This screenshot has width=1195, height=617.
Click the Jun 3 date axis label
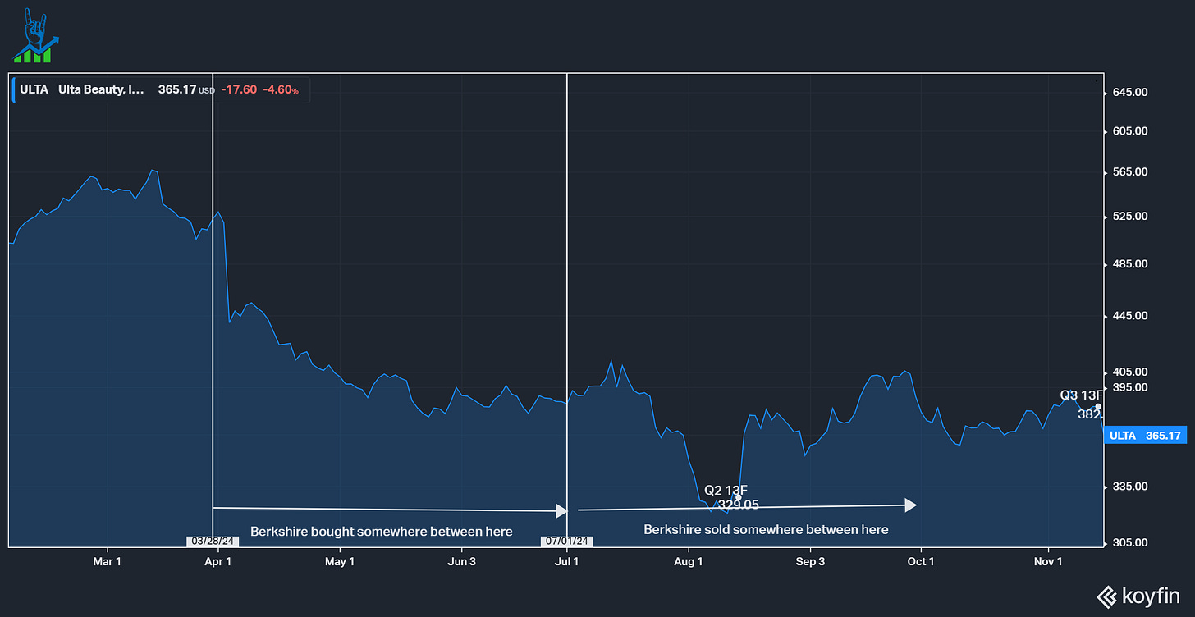click(462, 562)
